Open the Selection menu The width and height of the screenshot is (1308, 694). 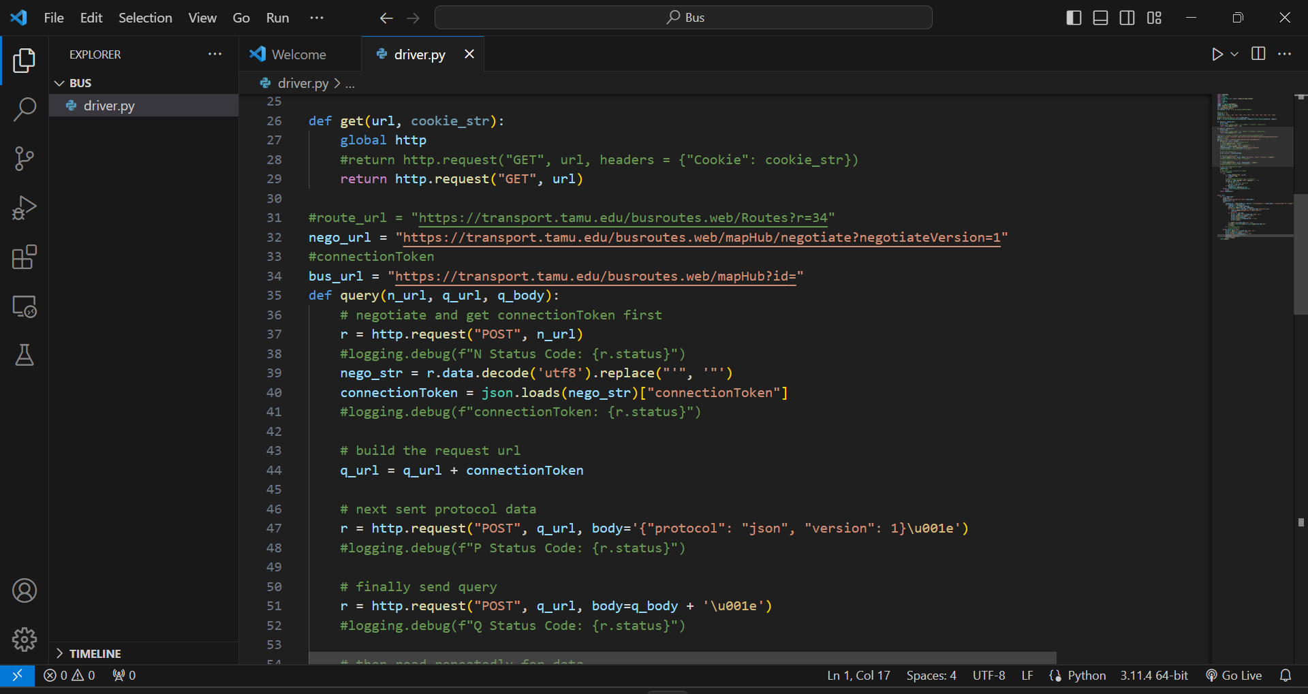pyautogui.click(x=145, y=18)
